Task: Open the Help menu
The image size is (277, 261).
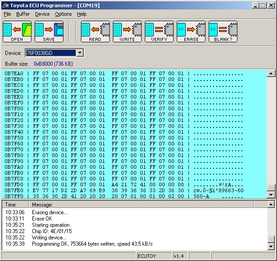Action: [x=81, y=14]
